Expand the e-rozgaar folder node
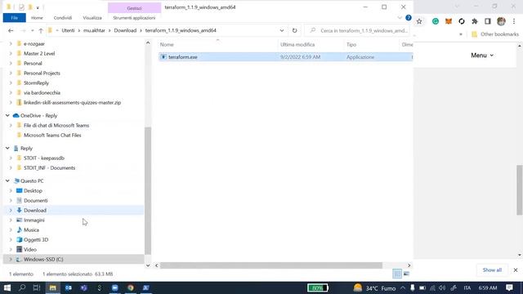The height and width of the screenshot is (294, 523). click(11, 43)
